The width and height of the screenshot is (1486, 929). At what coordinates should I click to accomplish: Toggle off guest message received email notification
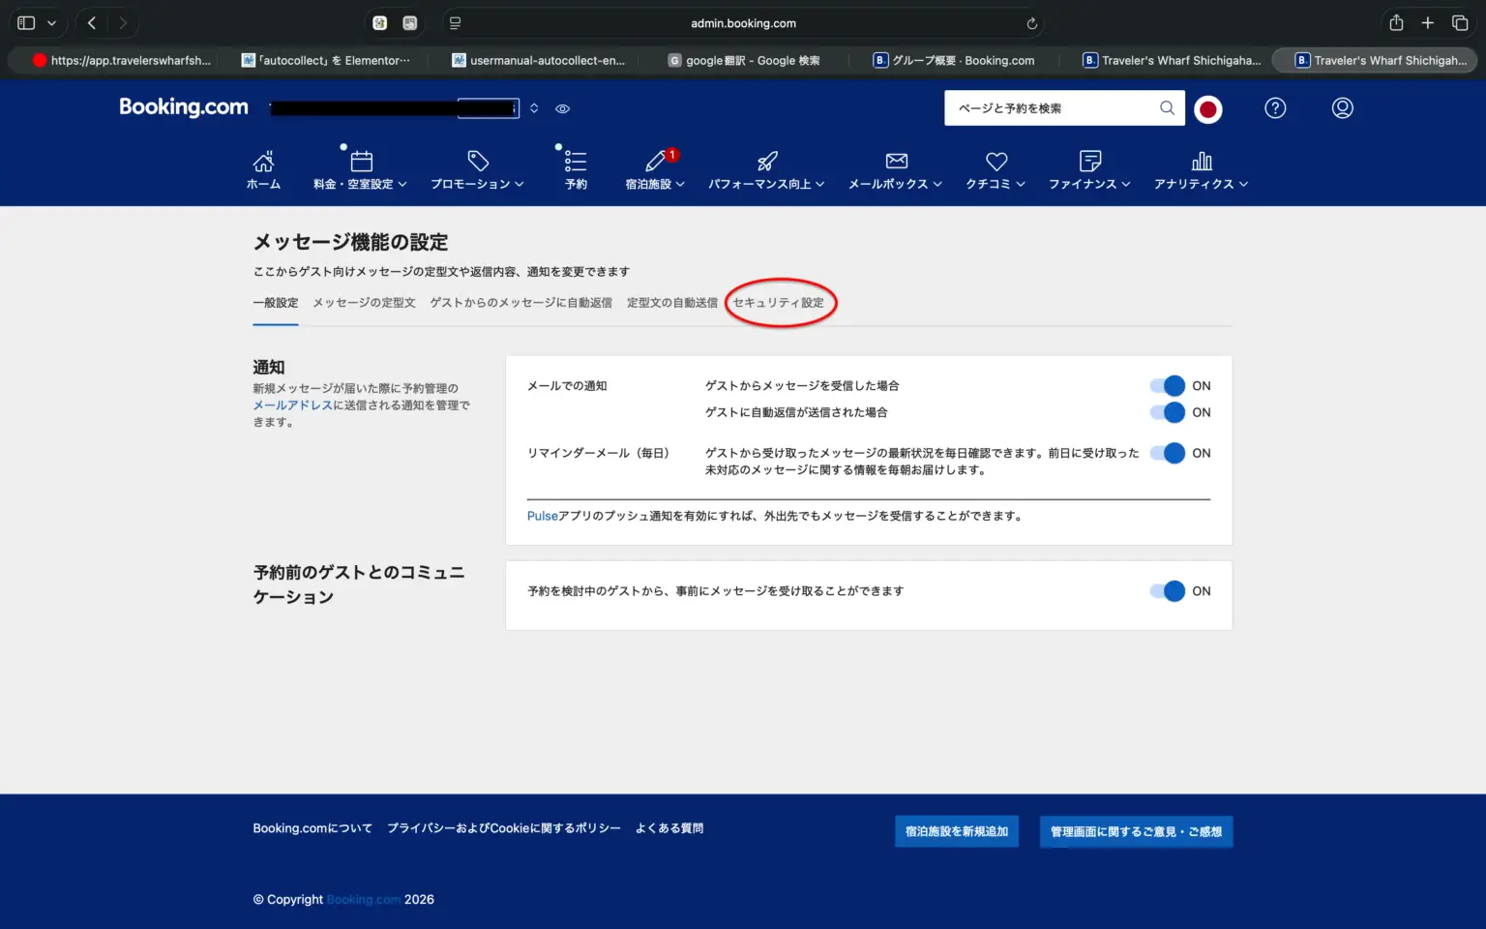pyautogui.click(x=1168, y=386)
